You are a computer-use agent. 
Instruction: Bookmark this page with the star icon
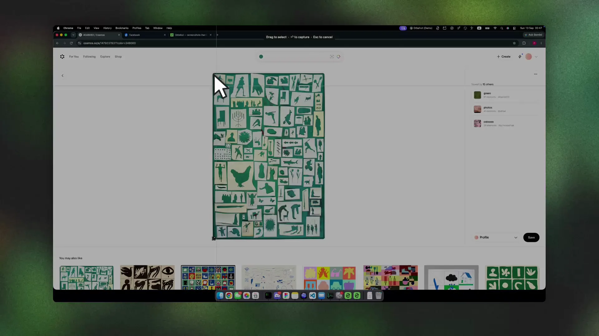(x=514, y=43)
